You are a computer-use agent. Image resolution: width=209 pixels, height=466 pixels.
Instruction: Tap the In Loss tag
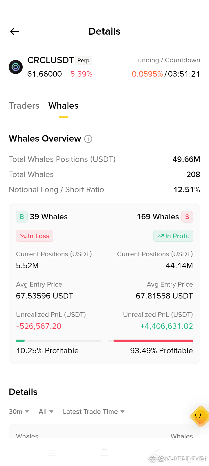coord(35,236)
